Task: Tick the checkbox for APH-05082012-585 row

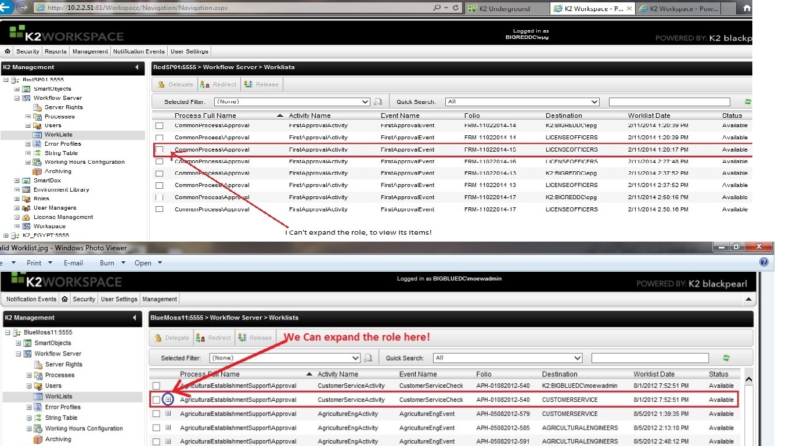Action: (156, 428)
